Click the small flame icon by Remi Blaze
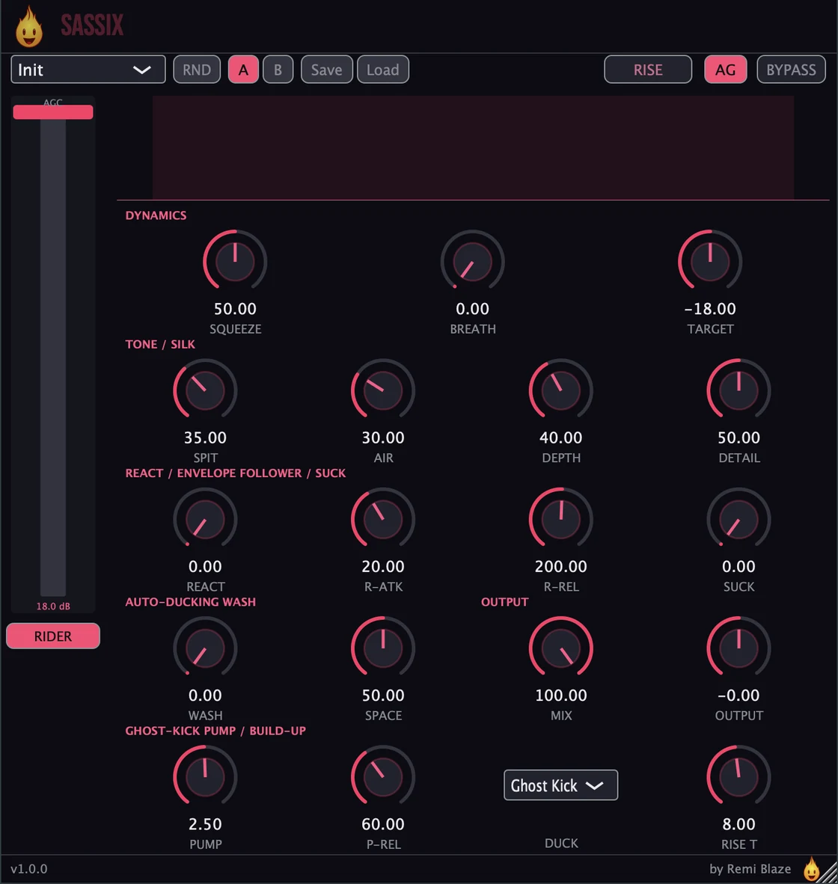The height and width of the screenshot is (884, 838). pyautogui.click(x=812, y=869)
